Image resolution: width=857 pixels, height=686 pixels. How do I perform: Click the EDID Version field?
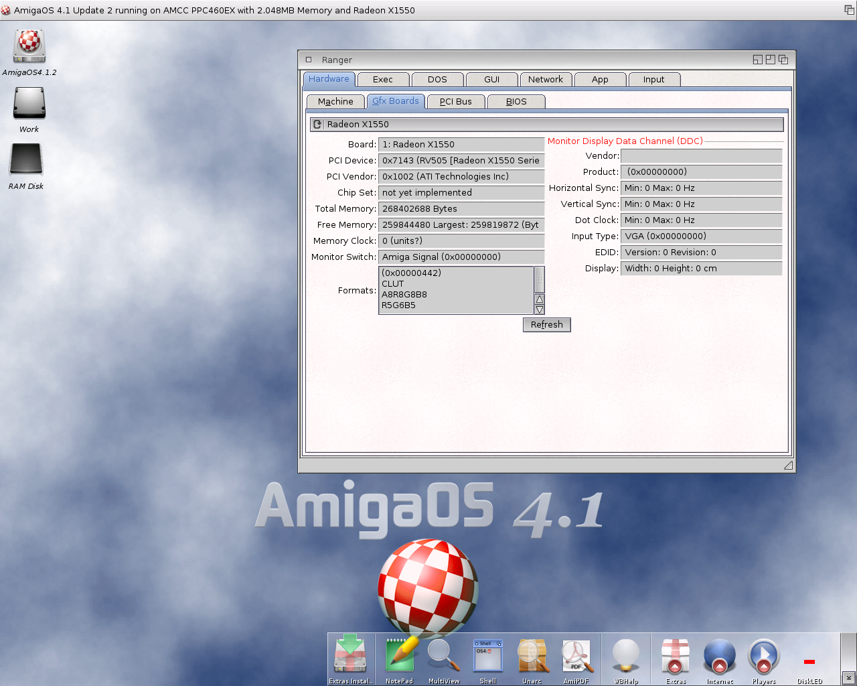click(702, 252)
